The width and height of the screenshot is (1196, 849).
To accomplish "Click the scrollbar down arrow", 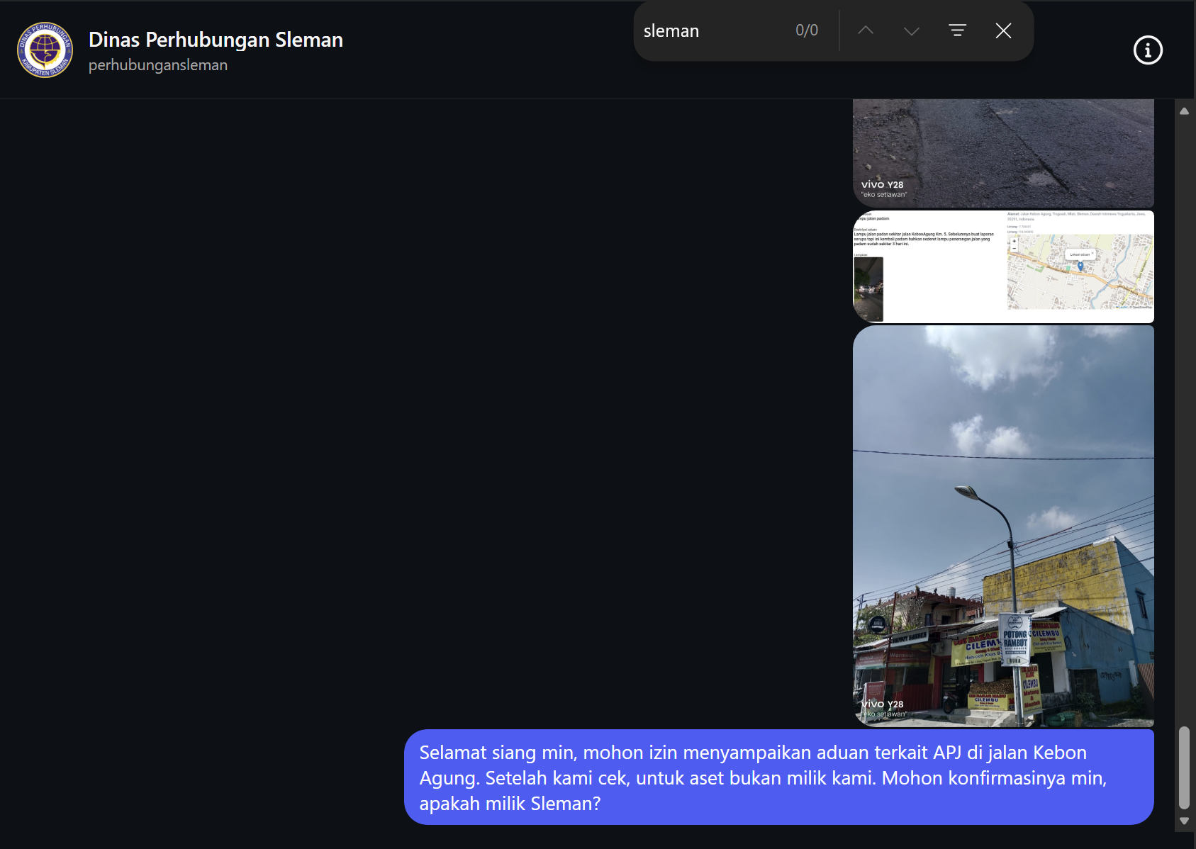I will point(1184,821).
